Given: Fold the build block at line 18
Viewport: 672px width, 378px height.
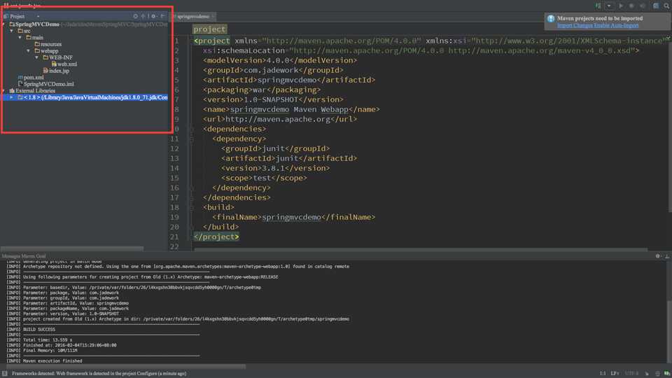Looking at the screenshot, I should pos(192,207).
